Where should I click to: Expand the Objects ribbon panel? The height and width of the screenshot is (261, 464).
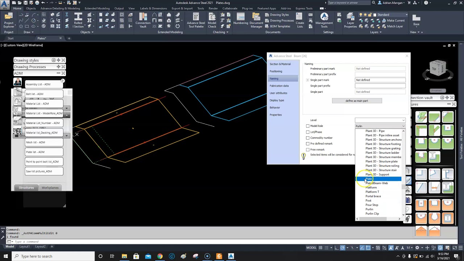pyautogui.click(x=87, y=32)
